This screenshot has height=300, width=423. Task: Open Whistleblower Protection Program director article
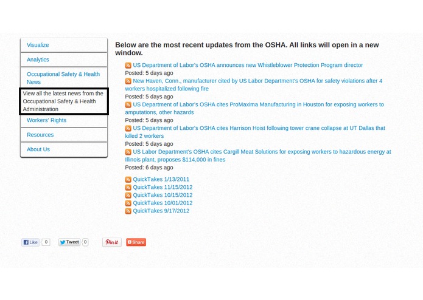(248, 65)
